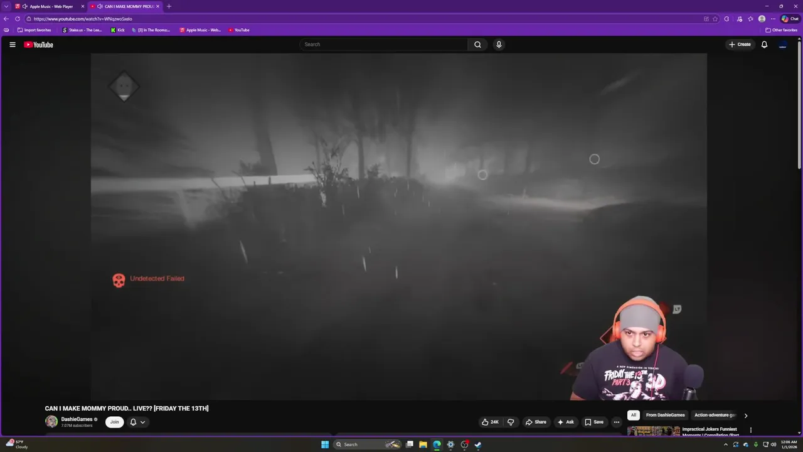Click the Join channel button
Image resolution: width=803 pixels, height=452 pixels.
114,422
